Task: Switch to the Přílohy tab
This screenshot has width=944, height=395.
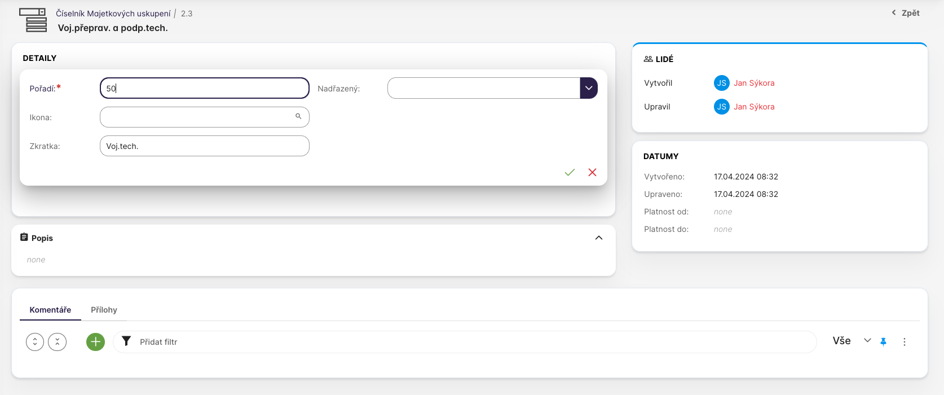Action: [104, 310]
